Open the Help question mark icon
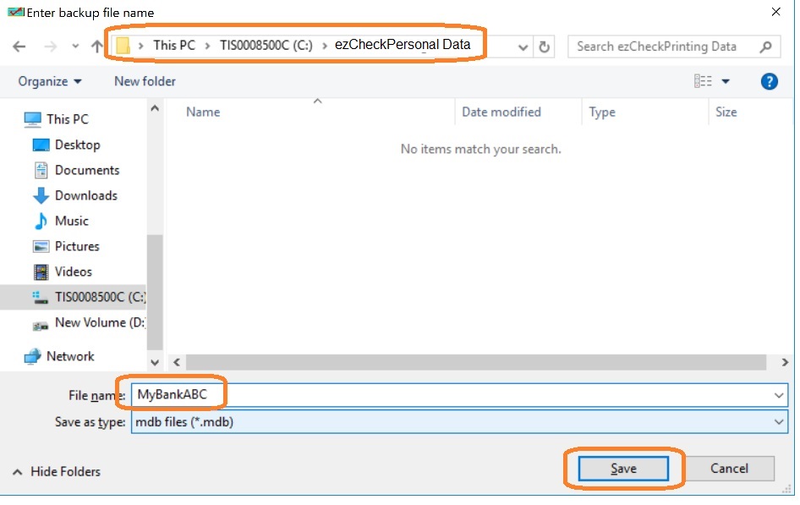Viewport: 800px width, 505px height. point(769,81)
